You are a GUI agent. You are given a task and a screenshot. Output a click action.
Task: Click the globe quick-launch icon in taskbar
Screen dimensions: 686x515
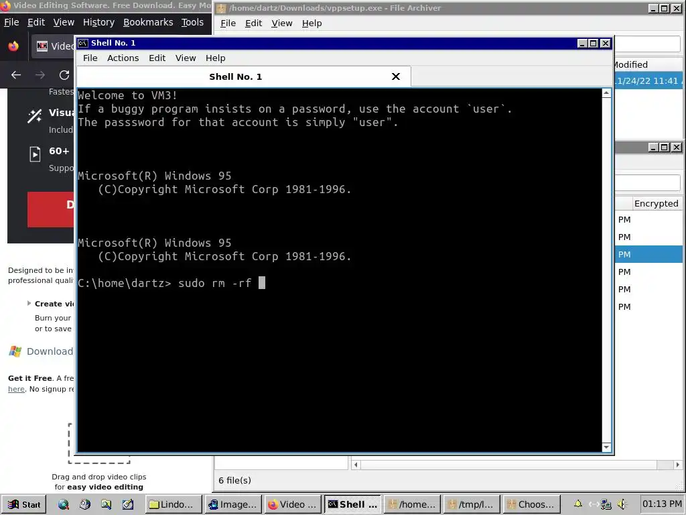pos(64,504)
